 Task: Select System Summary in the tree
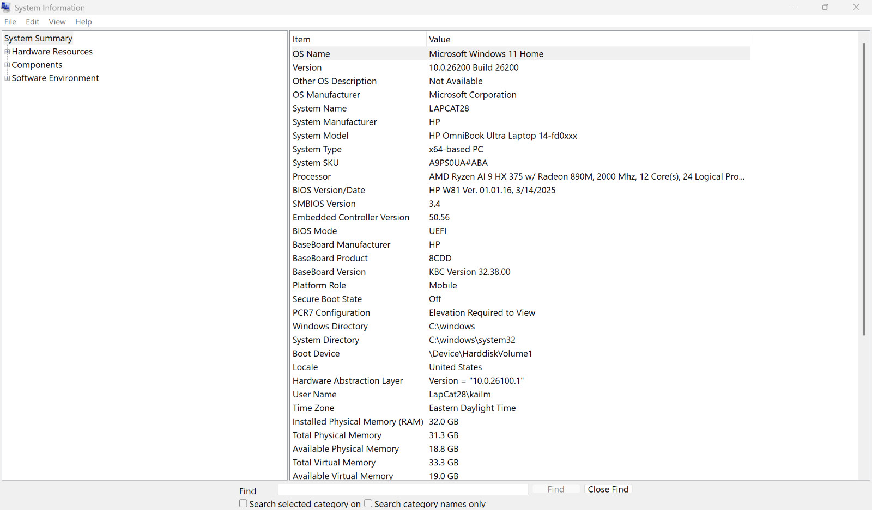pyautogui.click(x=38, y=38)
